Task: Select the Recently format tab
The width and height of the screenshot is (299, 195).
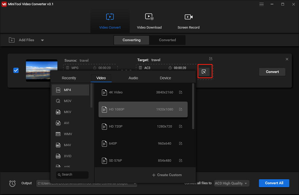Action: tap(69, 78)
